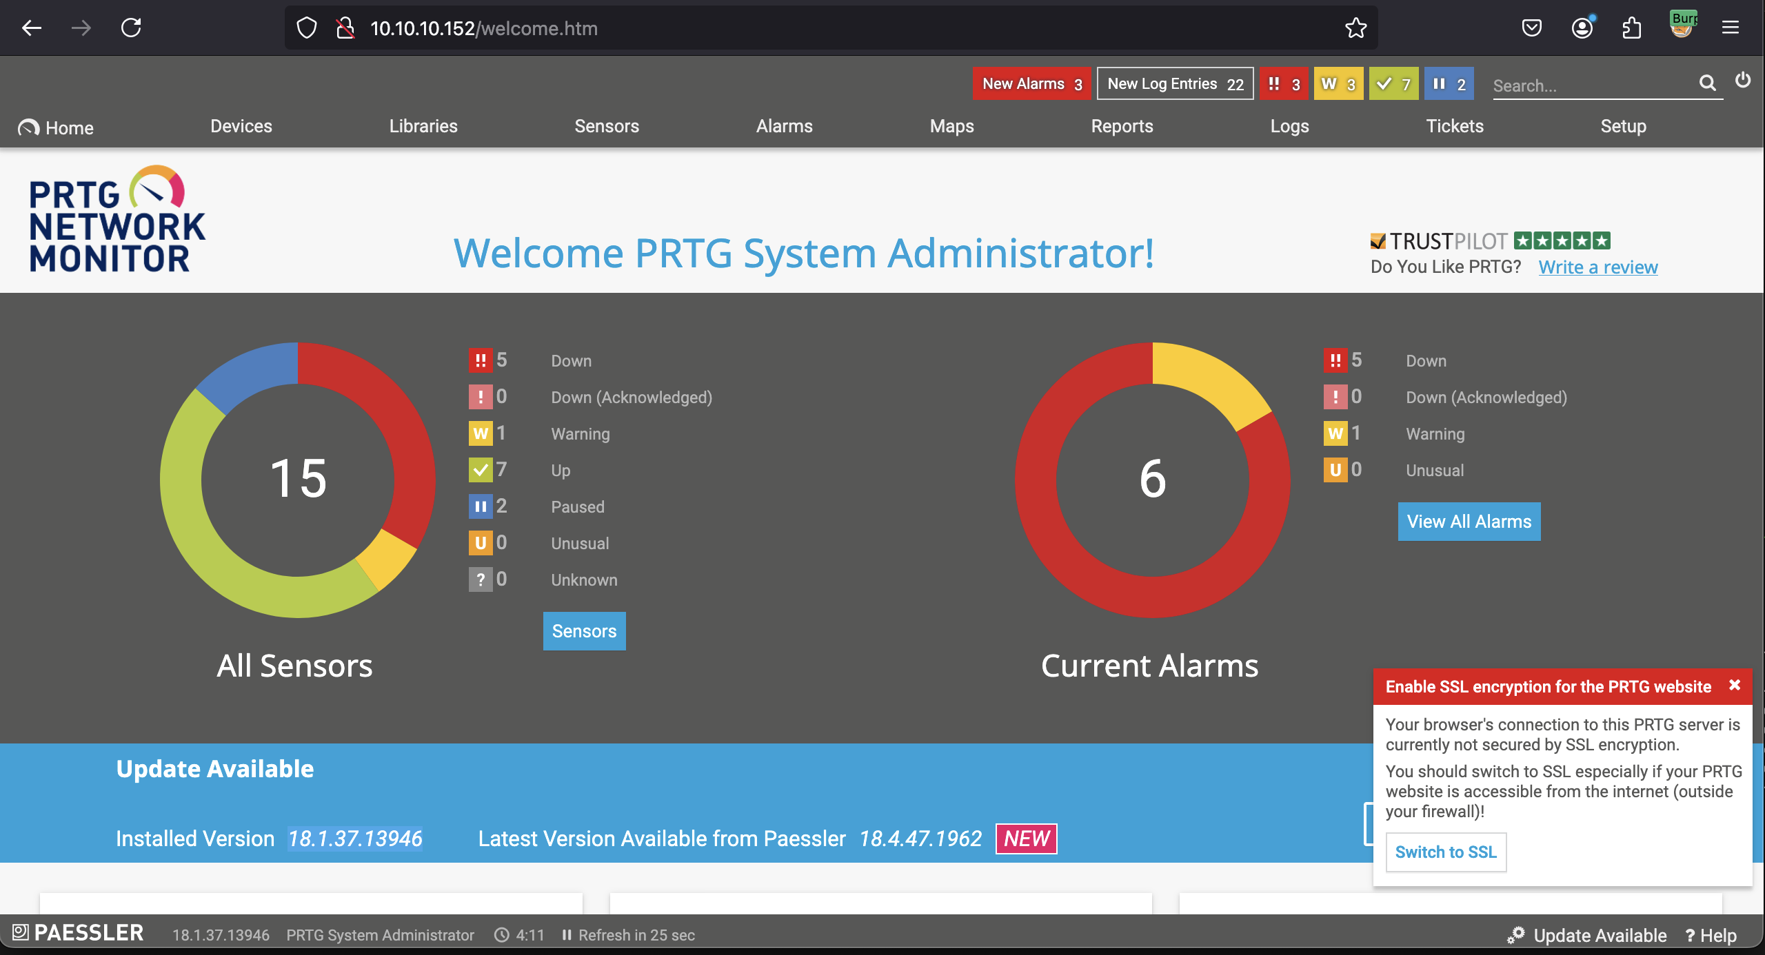
Task: Click the Paused icon in All Sensors legend
Action: coord(481,506)
